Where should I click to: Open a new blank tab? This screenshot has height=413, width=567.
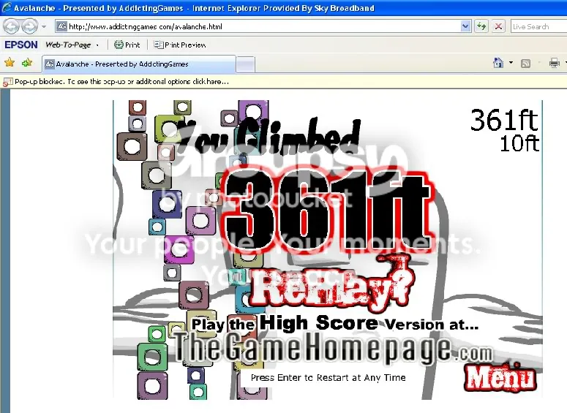[x=246, y=64]
